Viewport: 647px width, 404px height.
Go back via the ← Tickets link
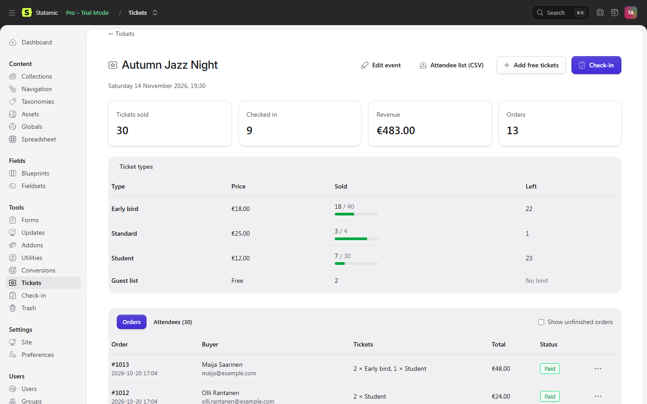tap(121, 34)
